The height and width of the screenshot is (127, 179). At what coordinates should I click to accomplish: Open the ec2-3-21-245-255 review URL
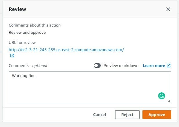pos(66,50)
